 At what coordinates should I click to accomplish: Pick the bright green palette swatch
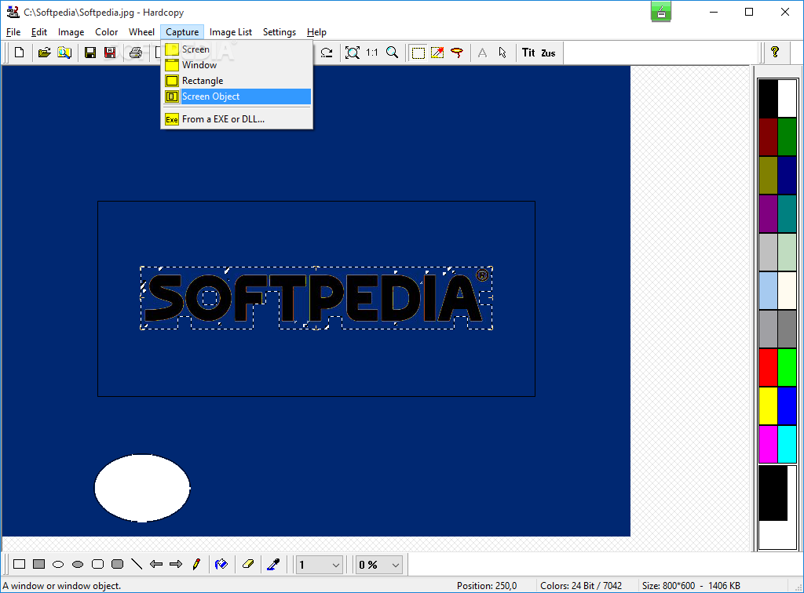pyautogui.click(x=787, y=368)
